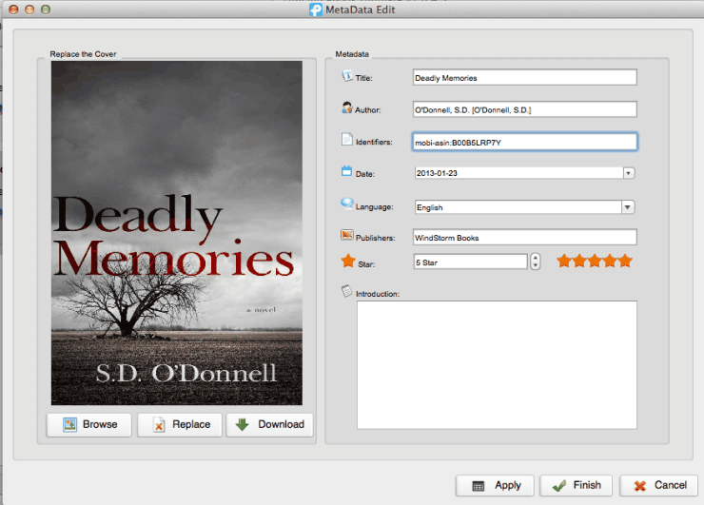
Task: Click the first orange rating star
Action: pos(564,261)
